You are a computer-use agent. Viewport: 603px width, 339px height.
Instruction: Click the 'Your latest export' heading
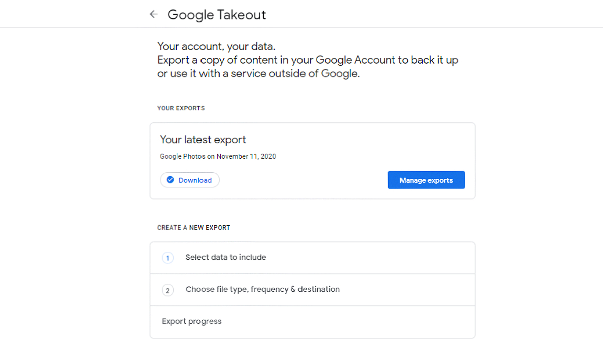[203, 140]
